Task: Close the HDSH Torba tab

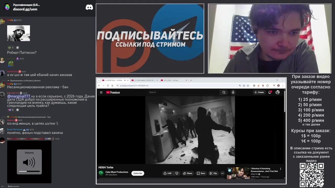Action: point(128,80)
